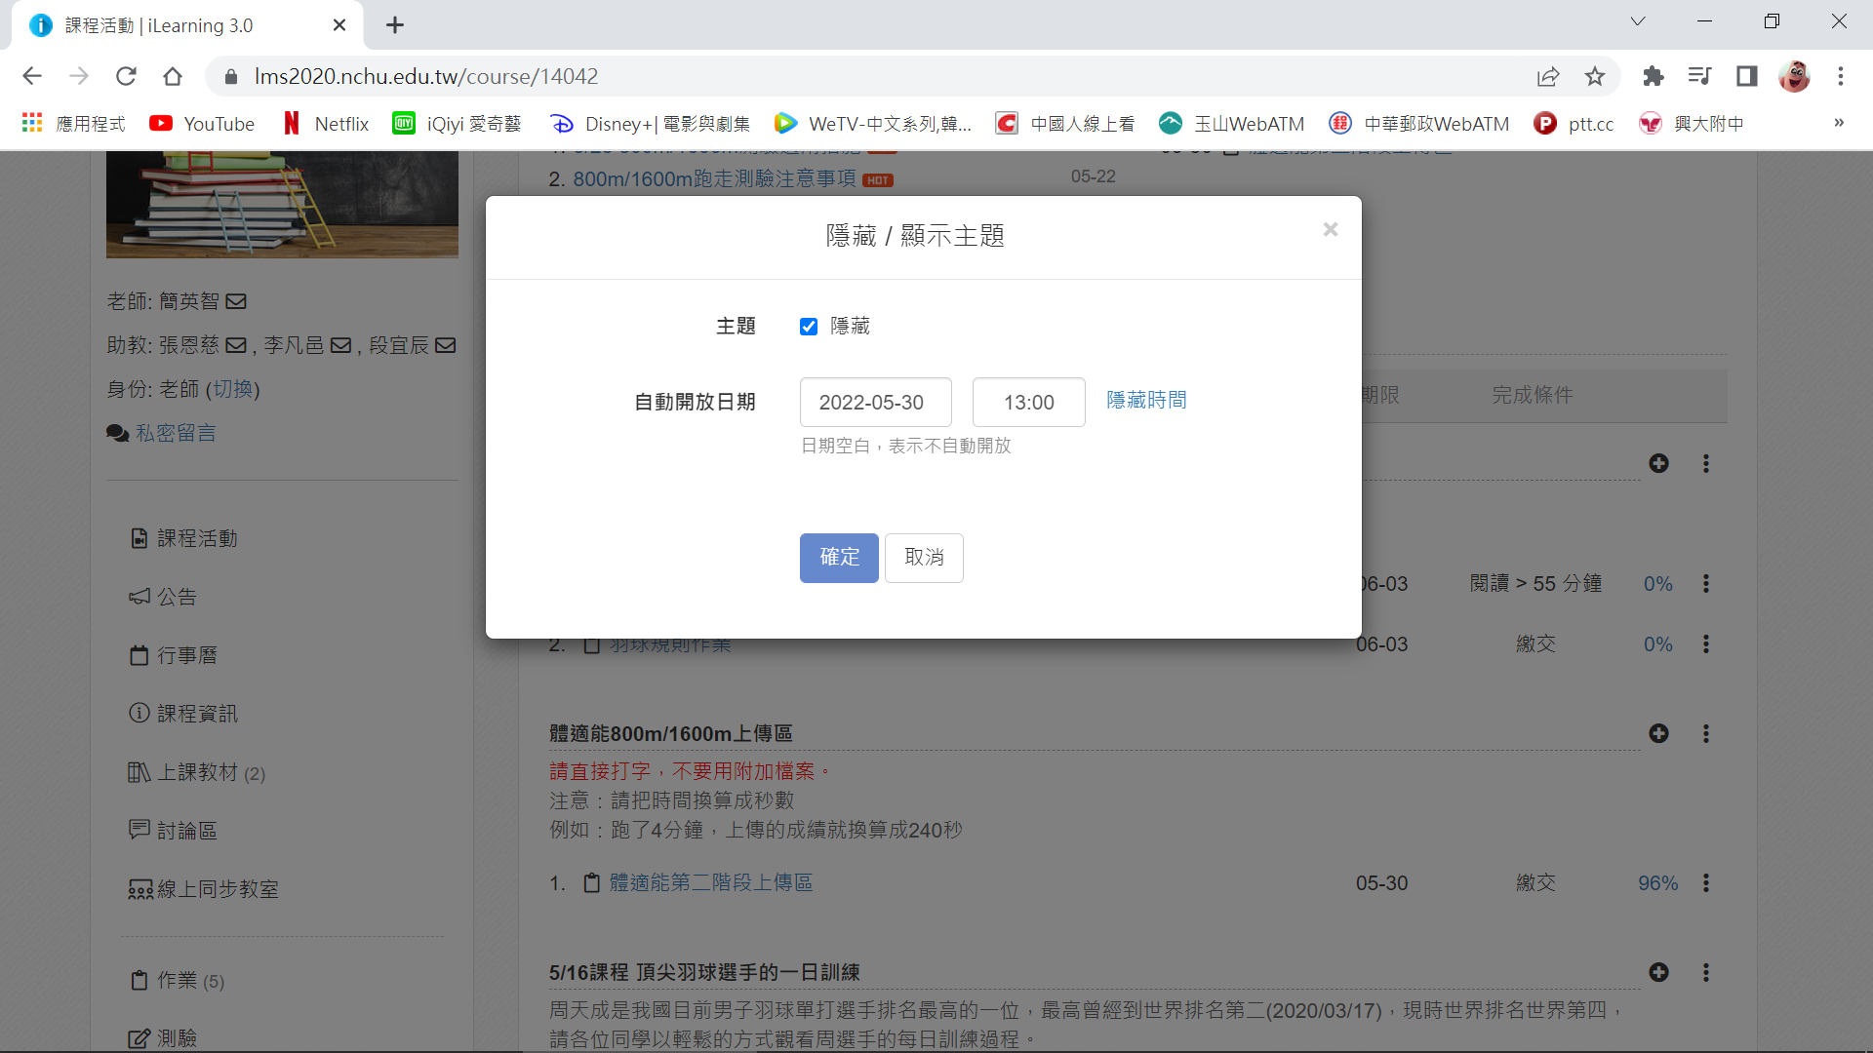Click the time field showing 13:00
This screenshot has height=1053, width=1873.
point(1029,402)
